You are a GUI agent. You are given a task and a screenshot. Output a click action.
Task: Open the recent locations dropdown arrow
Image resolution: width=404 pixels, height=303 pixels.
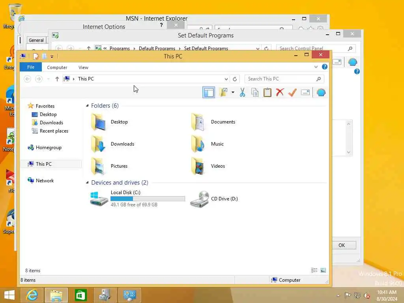pos(48,79)
